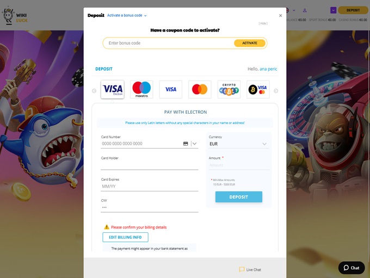Image resolution: width=370 pixels, height=278 pixels.
Task: Select Visa Electron payment method
Action: [x=113, y=89]
